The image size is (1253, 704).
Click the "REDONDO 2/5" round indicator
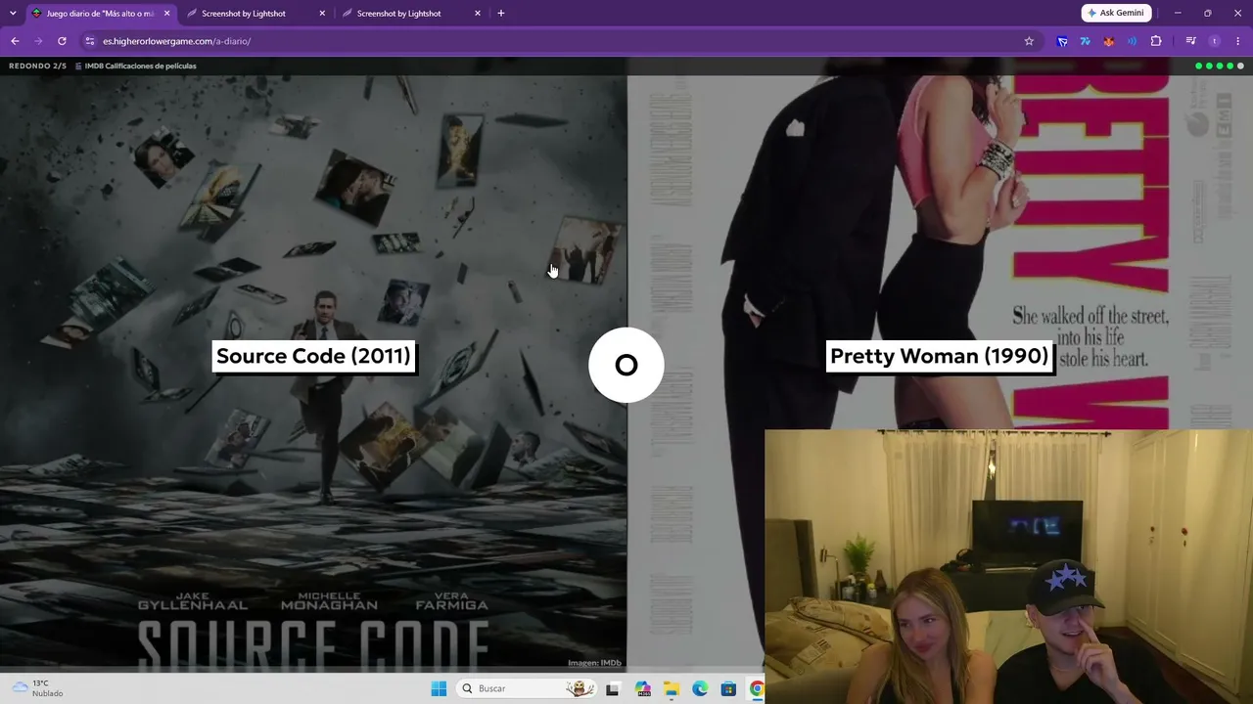coord(37,66)
